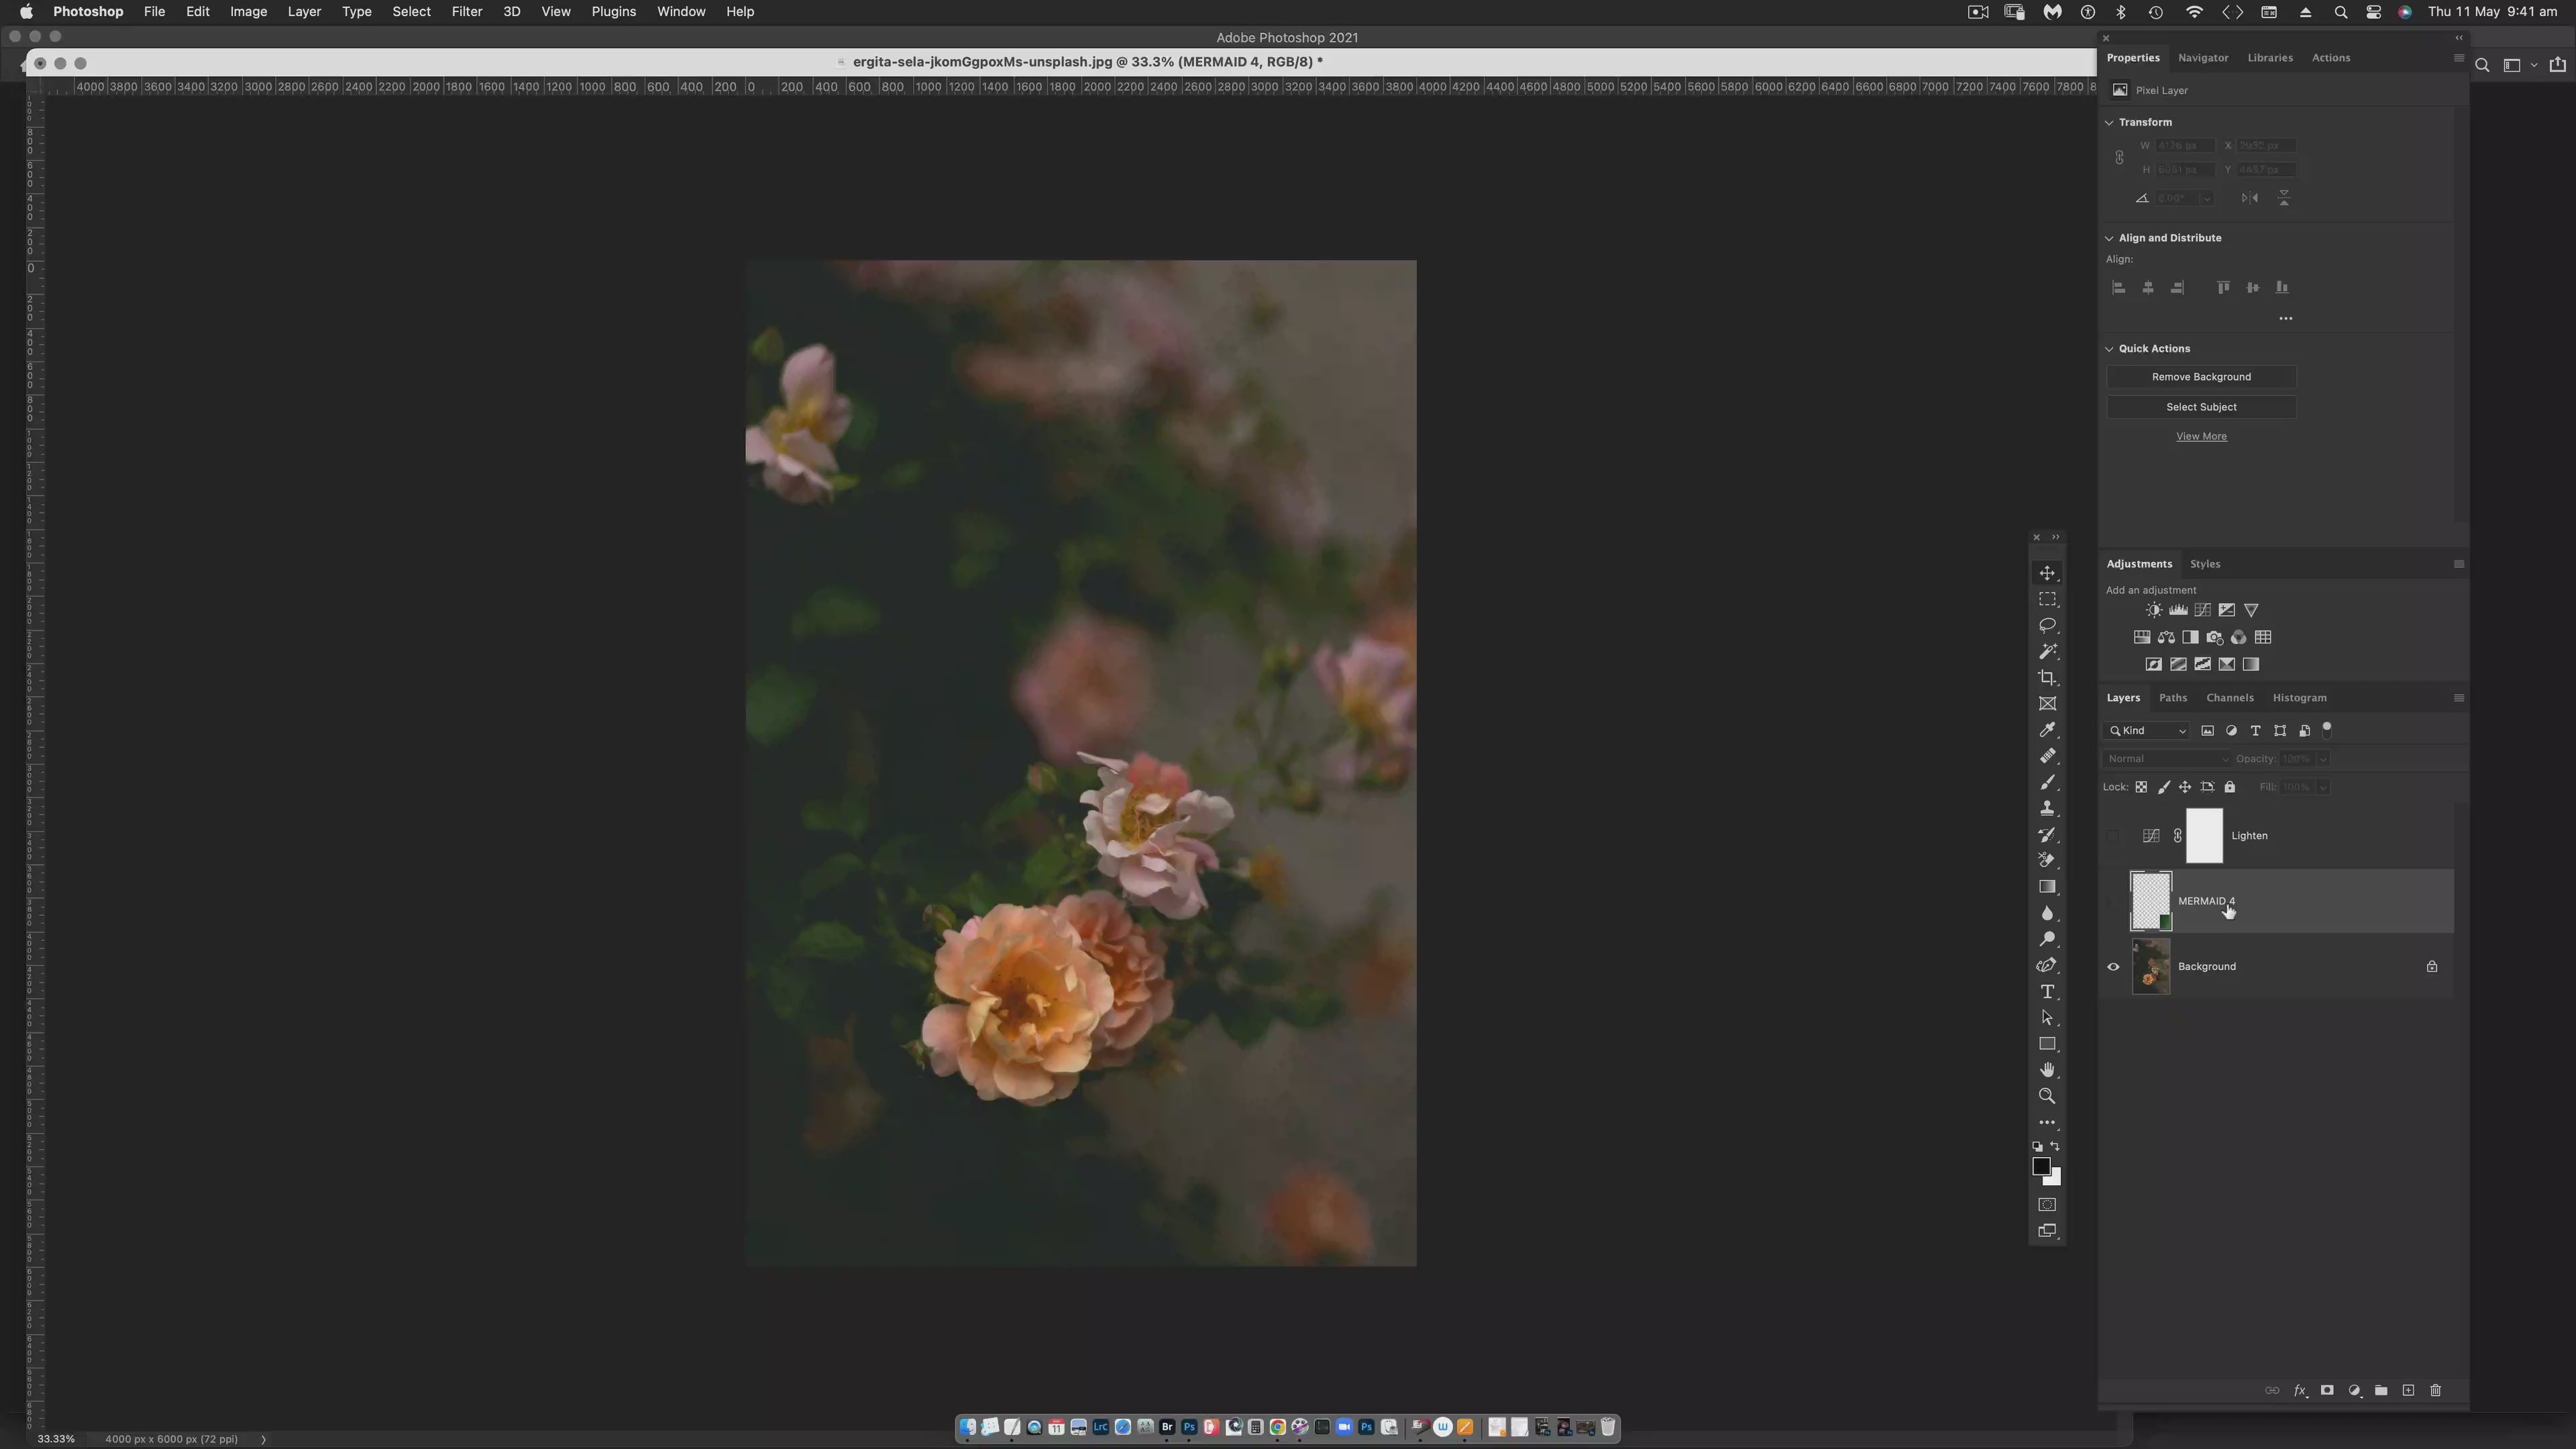This screenshot has height=1449, width=2576.
Task: Click the Remove Background button
Action: (2201, 377)
